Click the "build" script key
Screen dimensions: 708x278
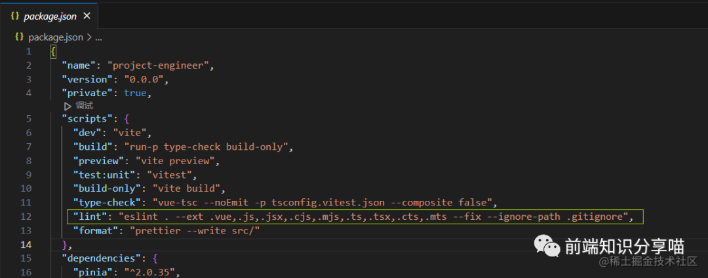pos(92,147)
